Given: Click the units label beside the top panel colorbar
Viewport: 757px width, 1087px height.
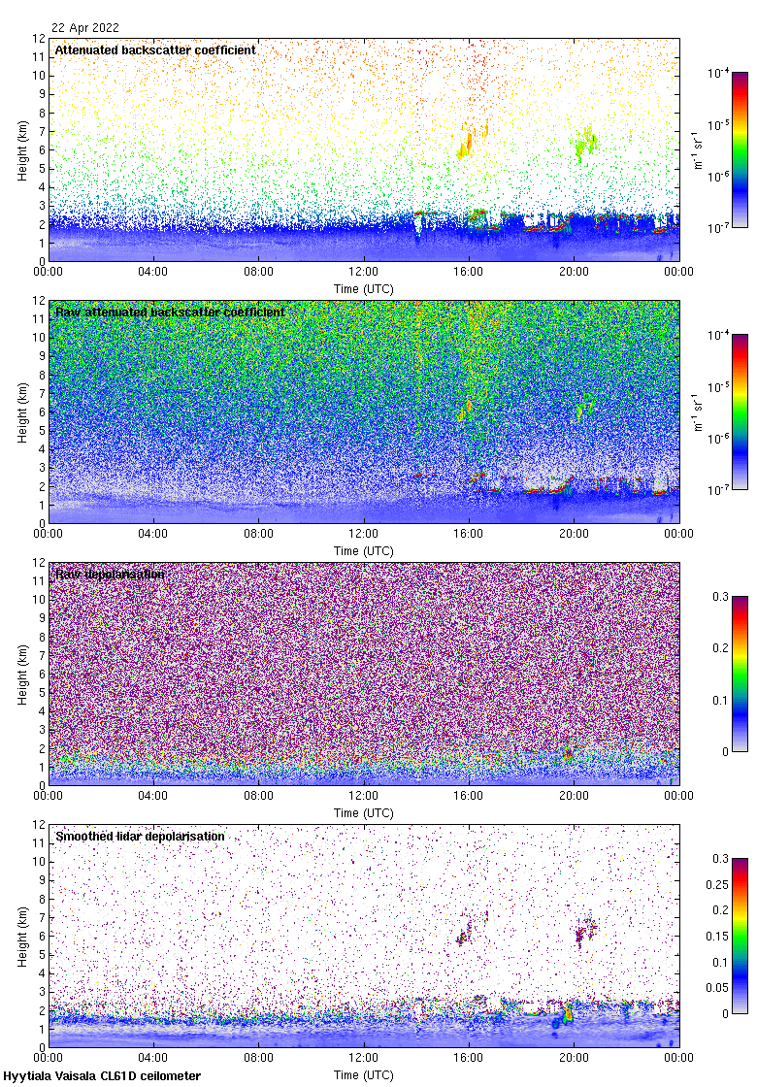Looking at the screenshot, I should point(697,149).
